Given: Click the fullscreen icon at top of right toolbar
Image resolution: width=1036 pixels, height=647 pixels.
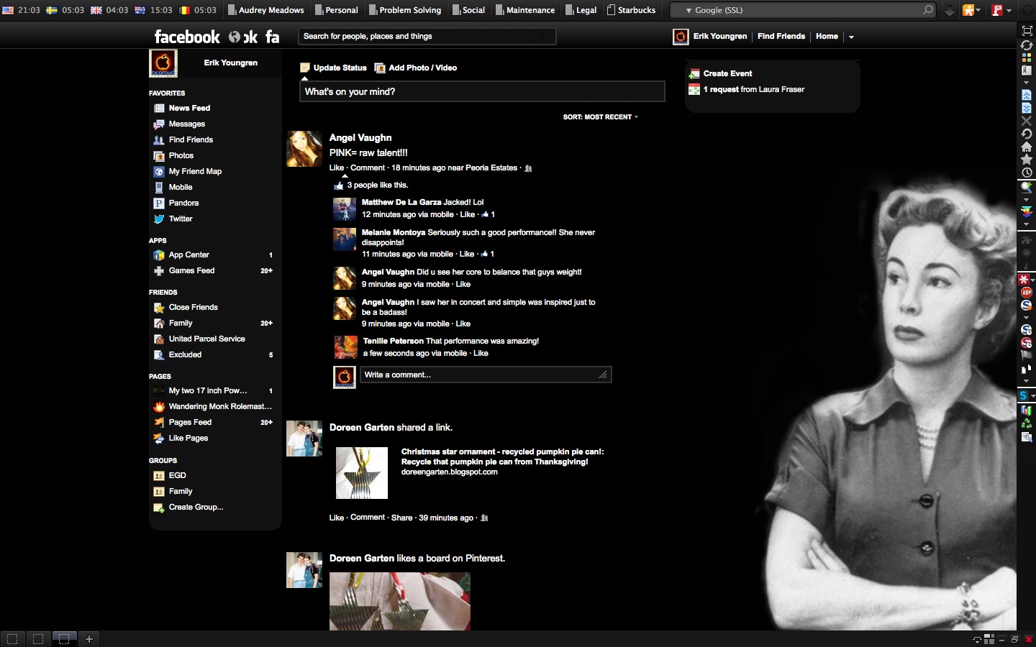Looking at the screenshot, I should coord(1027,30).
